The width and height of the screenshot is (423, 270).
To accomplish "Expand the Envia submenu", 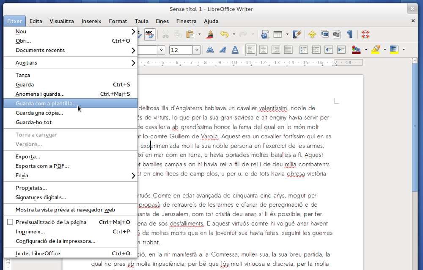I will 71,175.
